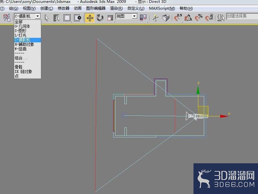Toggle Window/Crossing selection mode

pos(77,18)
